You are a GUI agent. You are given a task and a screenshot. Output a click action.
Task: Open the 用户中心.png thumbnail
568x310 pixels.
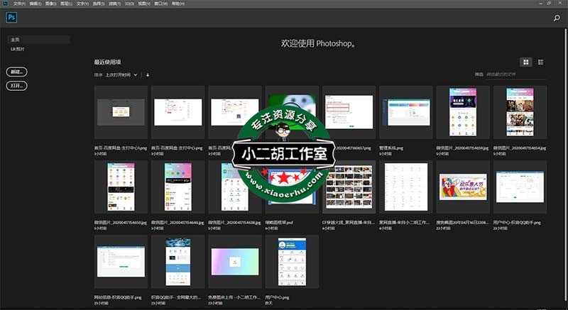292,260
